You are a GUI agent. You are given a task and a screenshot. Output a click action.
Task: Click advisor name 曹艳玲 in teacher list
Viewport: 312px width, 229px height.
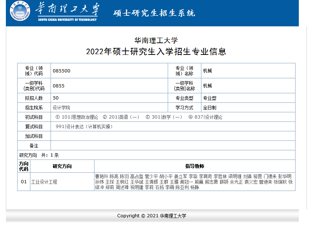(x=101, y=176)
